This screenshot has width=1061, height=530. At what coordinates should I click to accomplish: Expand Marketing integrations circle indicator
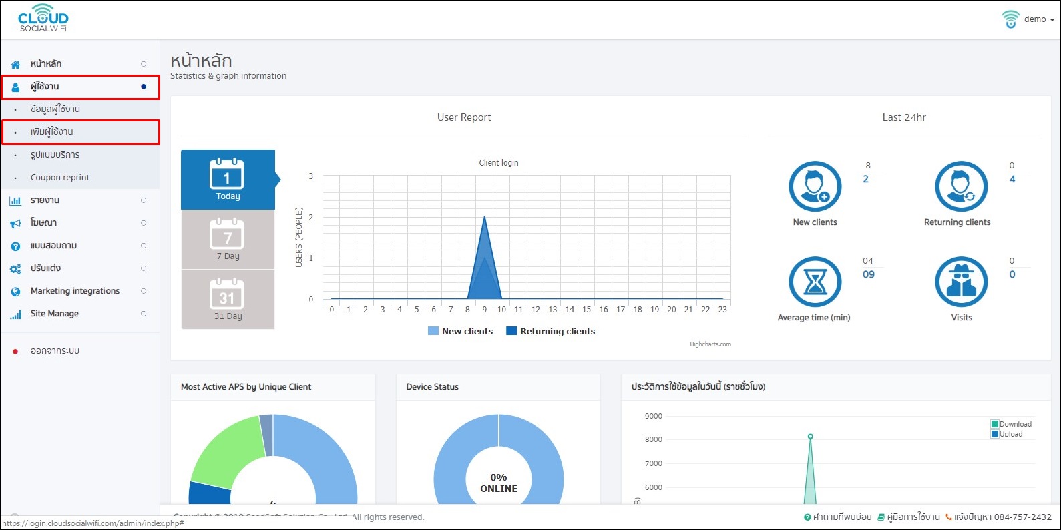[x=144, y=291]
